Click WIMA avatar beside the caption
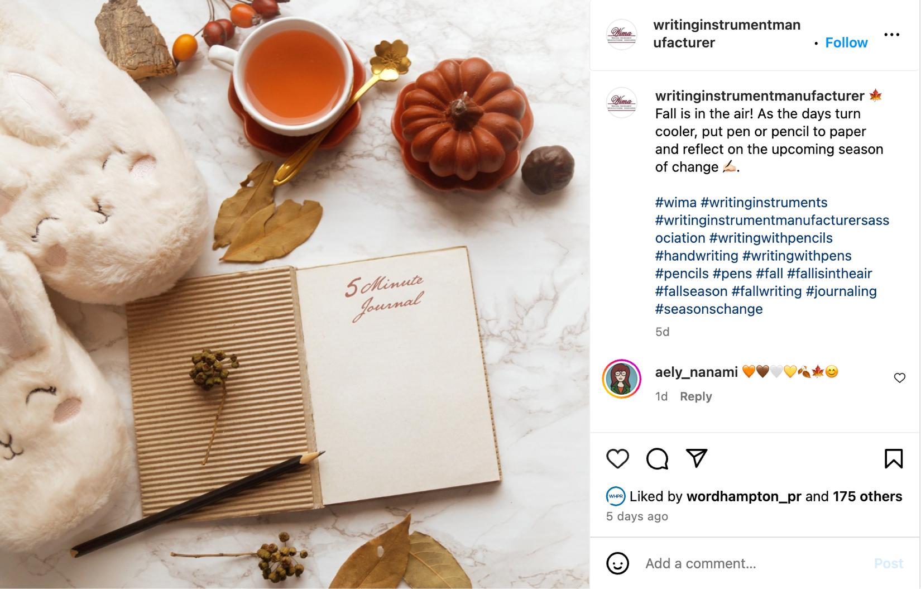The image size is (921, 589). click(622, 103)
